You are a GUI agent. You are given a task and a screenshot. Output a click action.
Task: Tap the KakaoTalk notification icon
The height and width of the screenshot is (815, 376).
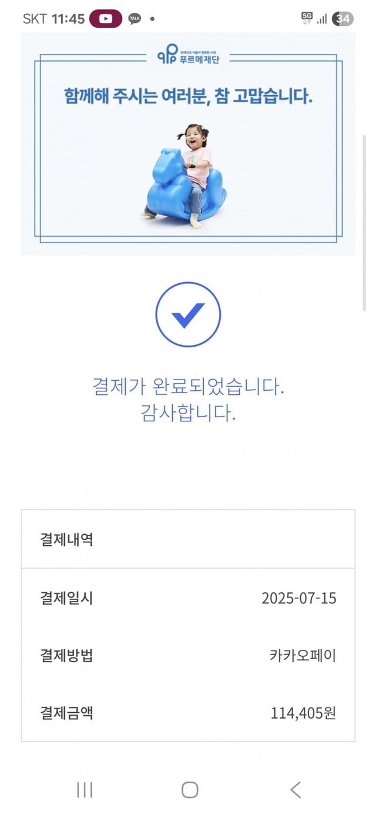pyautogui.click(x=135, y=19)
